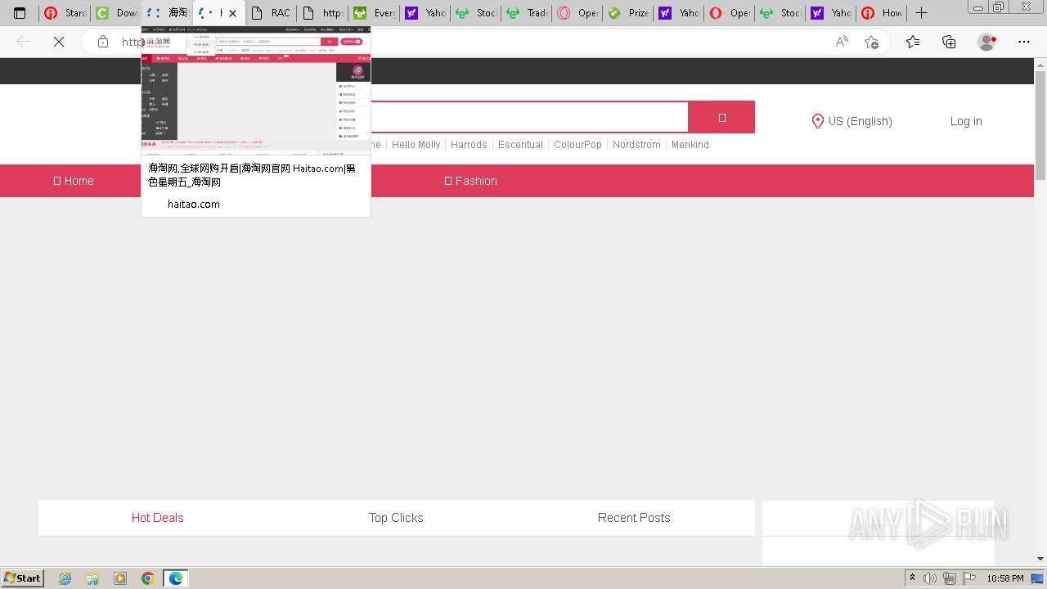
Task: Switch to the How tab
Action: pos(882,13)
